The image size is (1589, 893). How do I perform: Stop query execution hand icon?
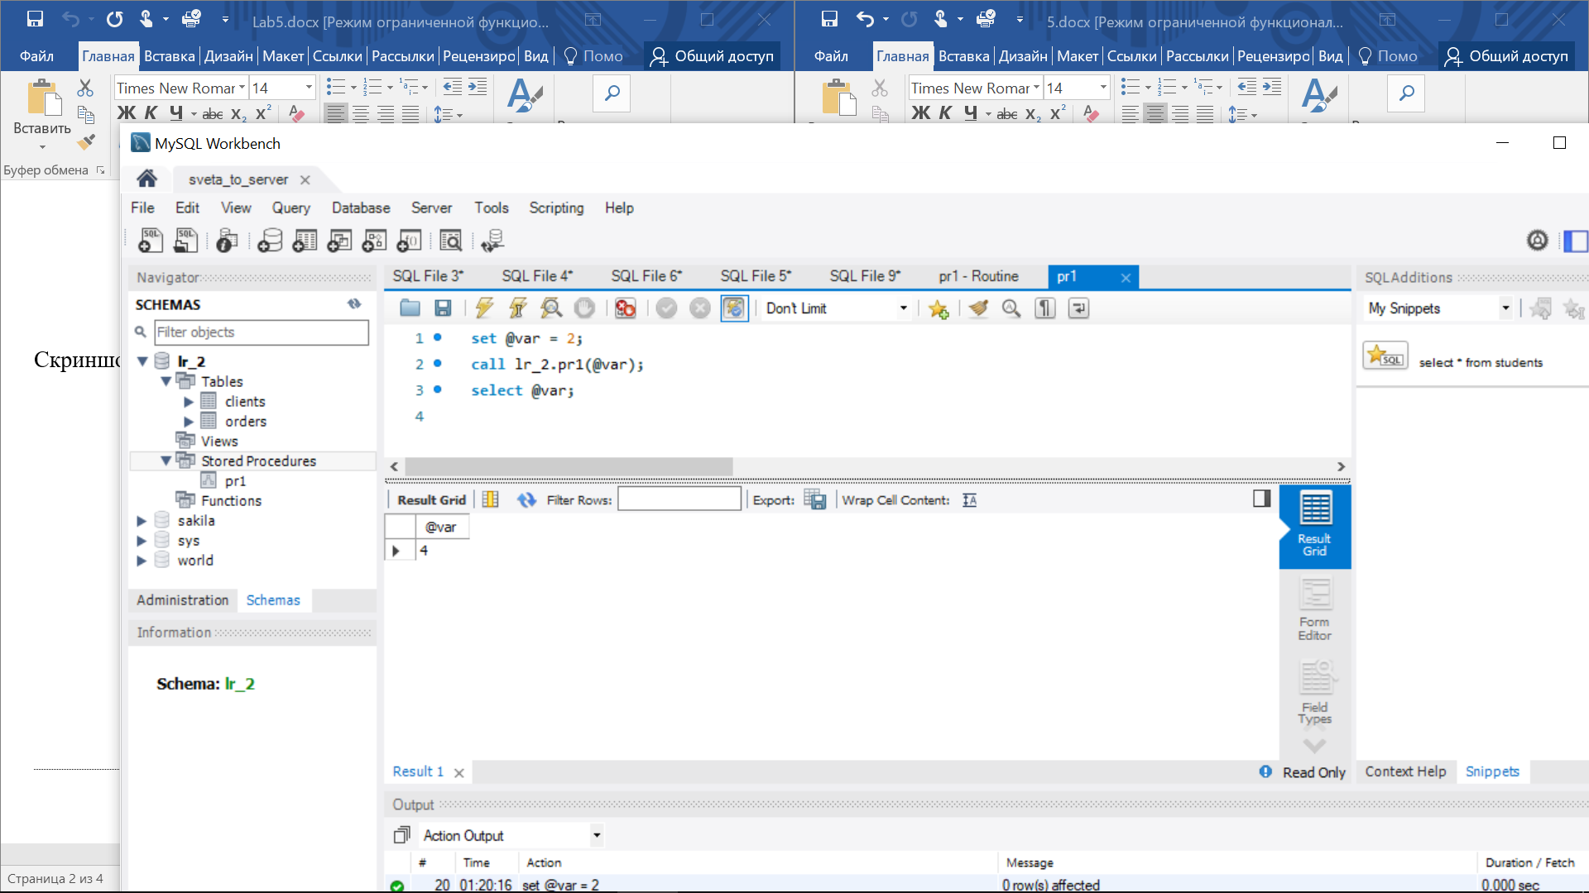584,308
